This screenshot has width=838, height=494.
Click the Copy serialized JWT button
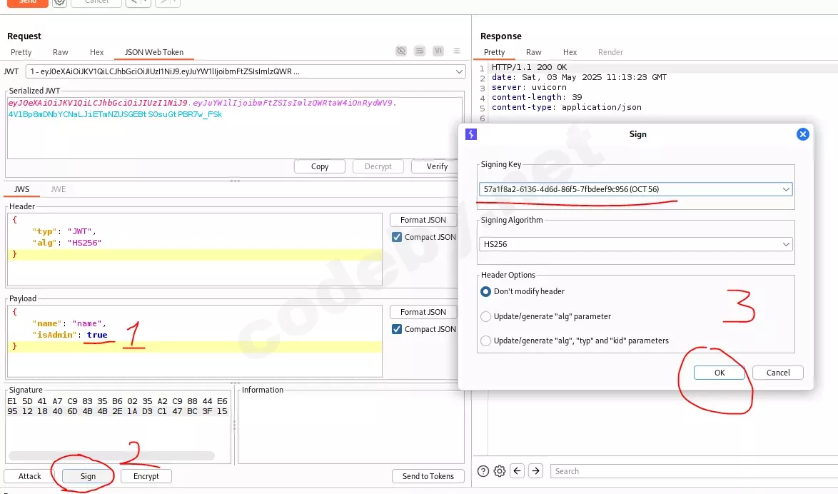click(x=320, y=166)
